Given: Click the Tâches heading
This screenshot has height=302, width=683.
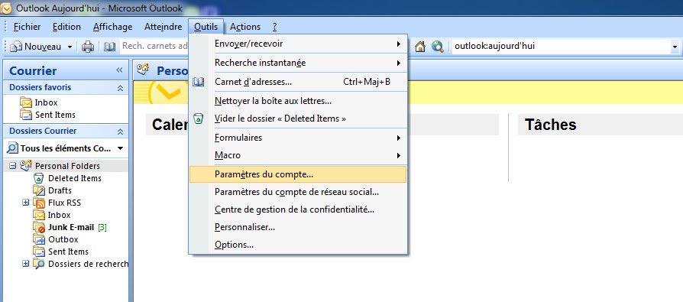Looking at the screenshot, I should (x=551, y=125).
